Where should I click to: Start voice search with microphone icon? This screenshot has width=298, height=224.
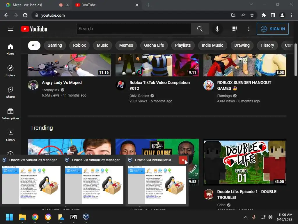217,29
